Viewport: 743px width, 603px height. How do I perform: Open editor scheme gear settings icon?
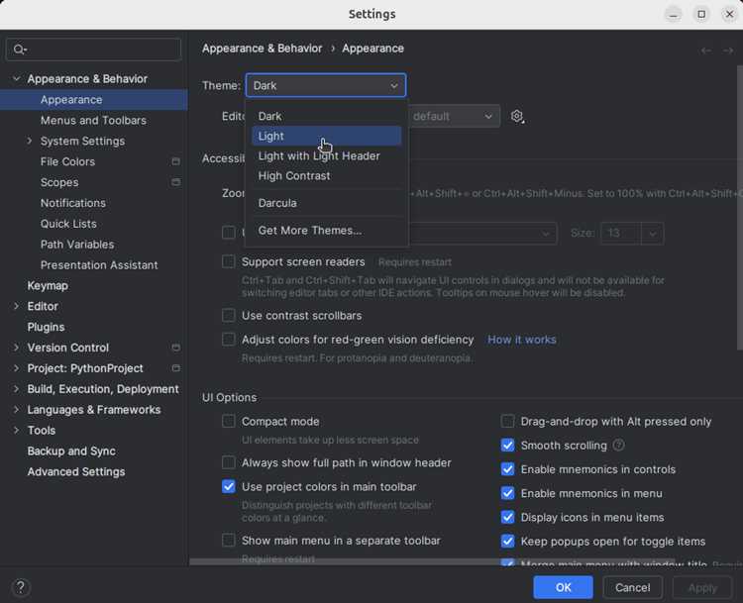[x=517, y=116]
